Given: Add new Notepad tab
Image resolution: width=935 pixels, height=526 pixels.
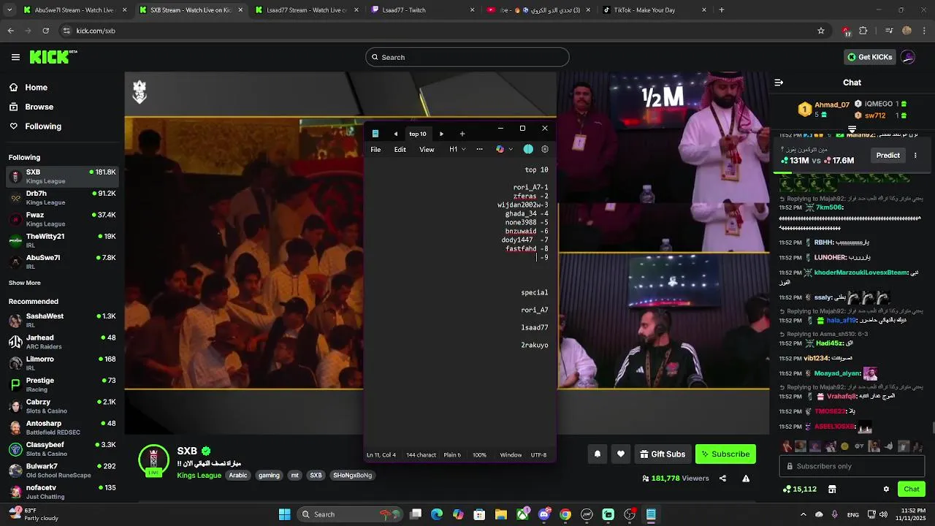Looking at the screenshot, I should (x=462, y=134).
